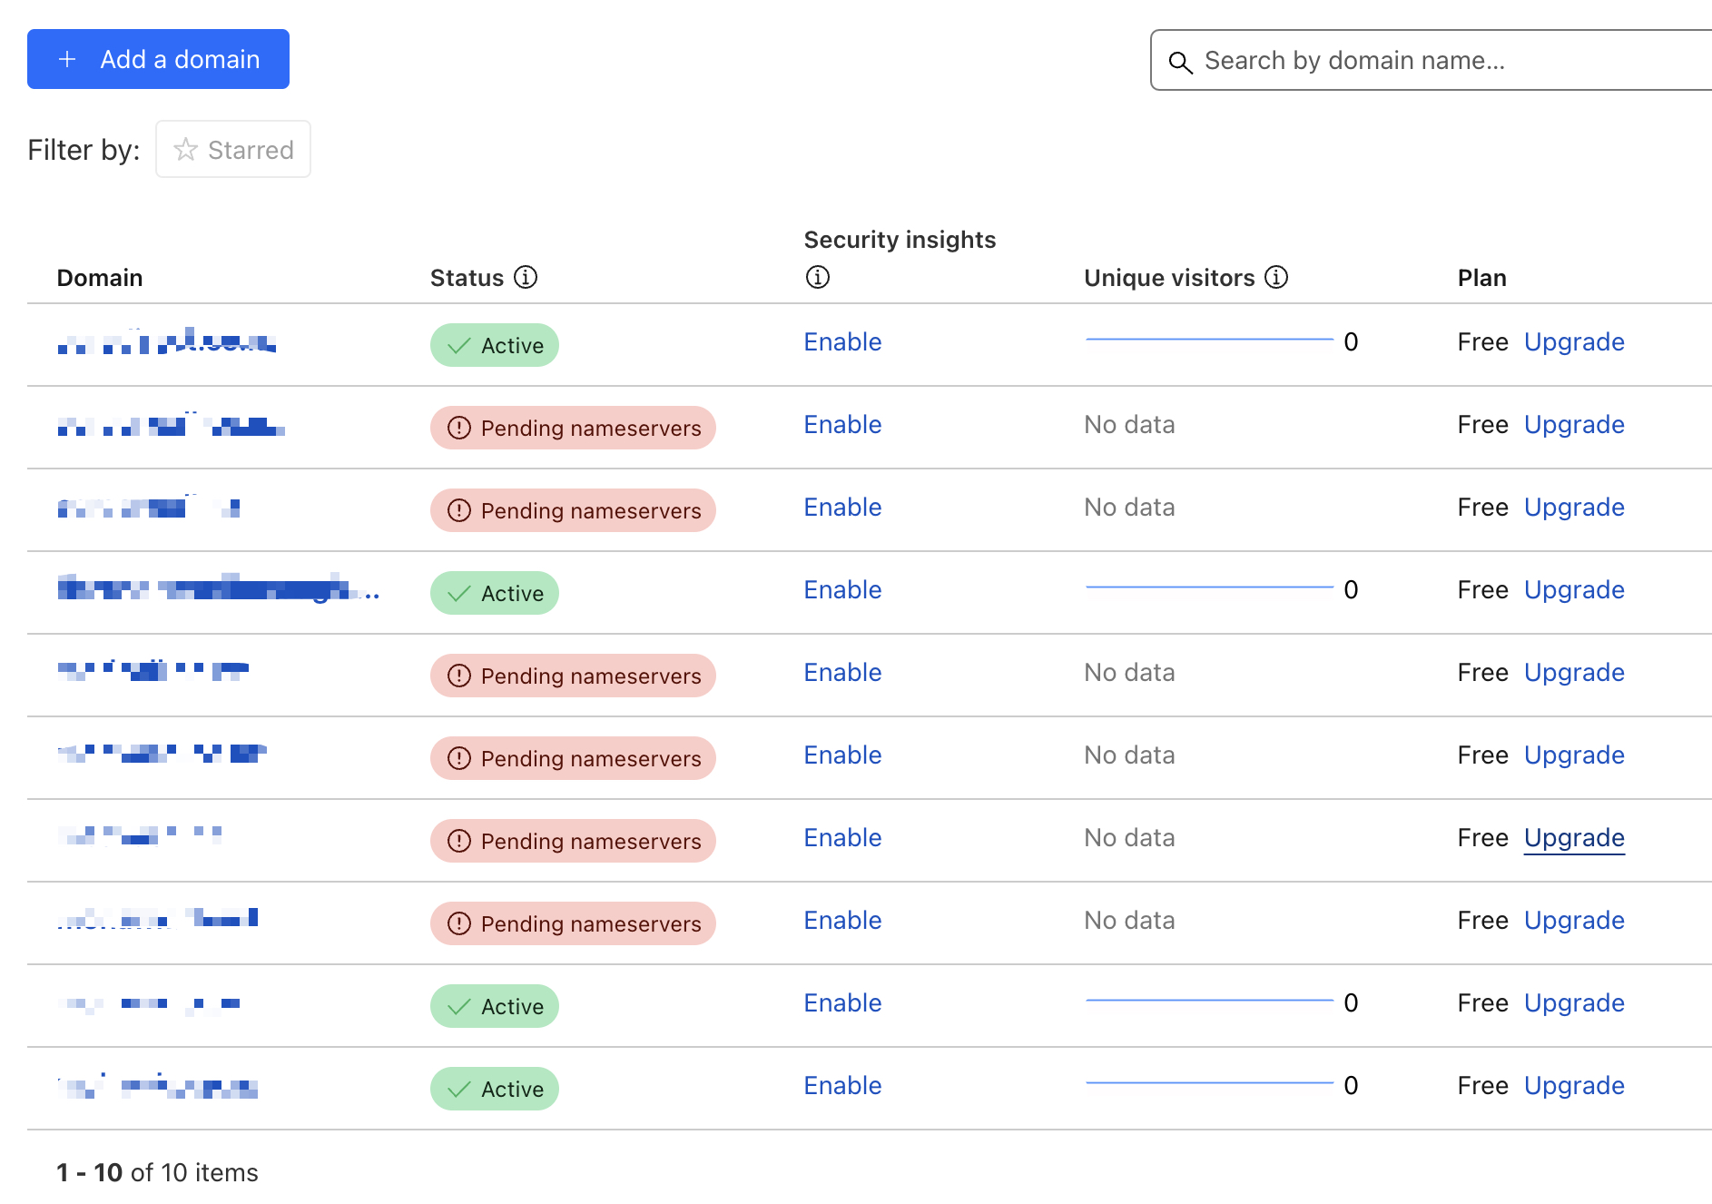Click Enable security insights in the first row

tap(842, 342)
